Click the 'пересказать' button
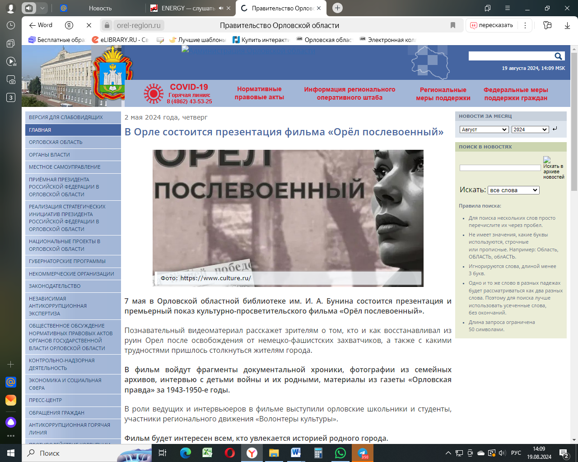Image resolution: width=578 pixels, height=462 pixels. (x=492, y=25)
